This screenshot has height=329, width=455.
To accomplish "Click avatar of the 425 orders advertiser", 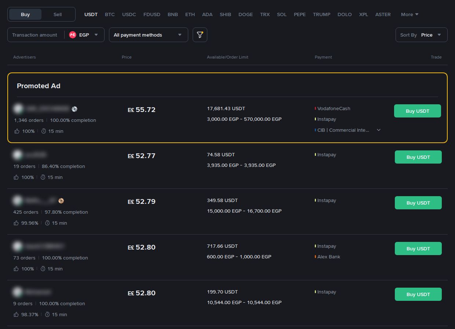I will pyautogui.click(x=17, y=201).
